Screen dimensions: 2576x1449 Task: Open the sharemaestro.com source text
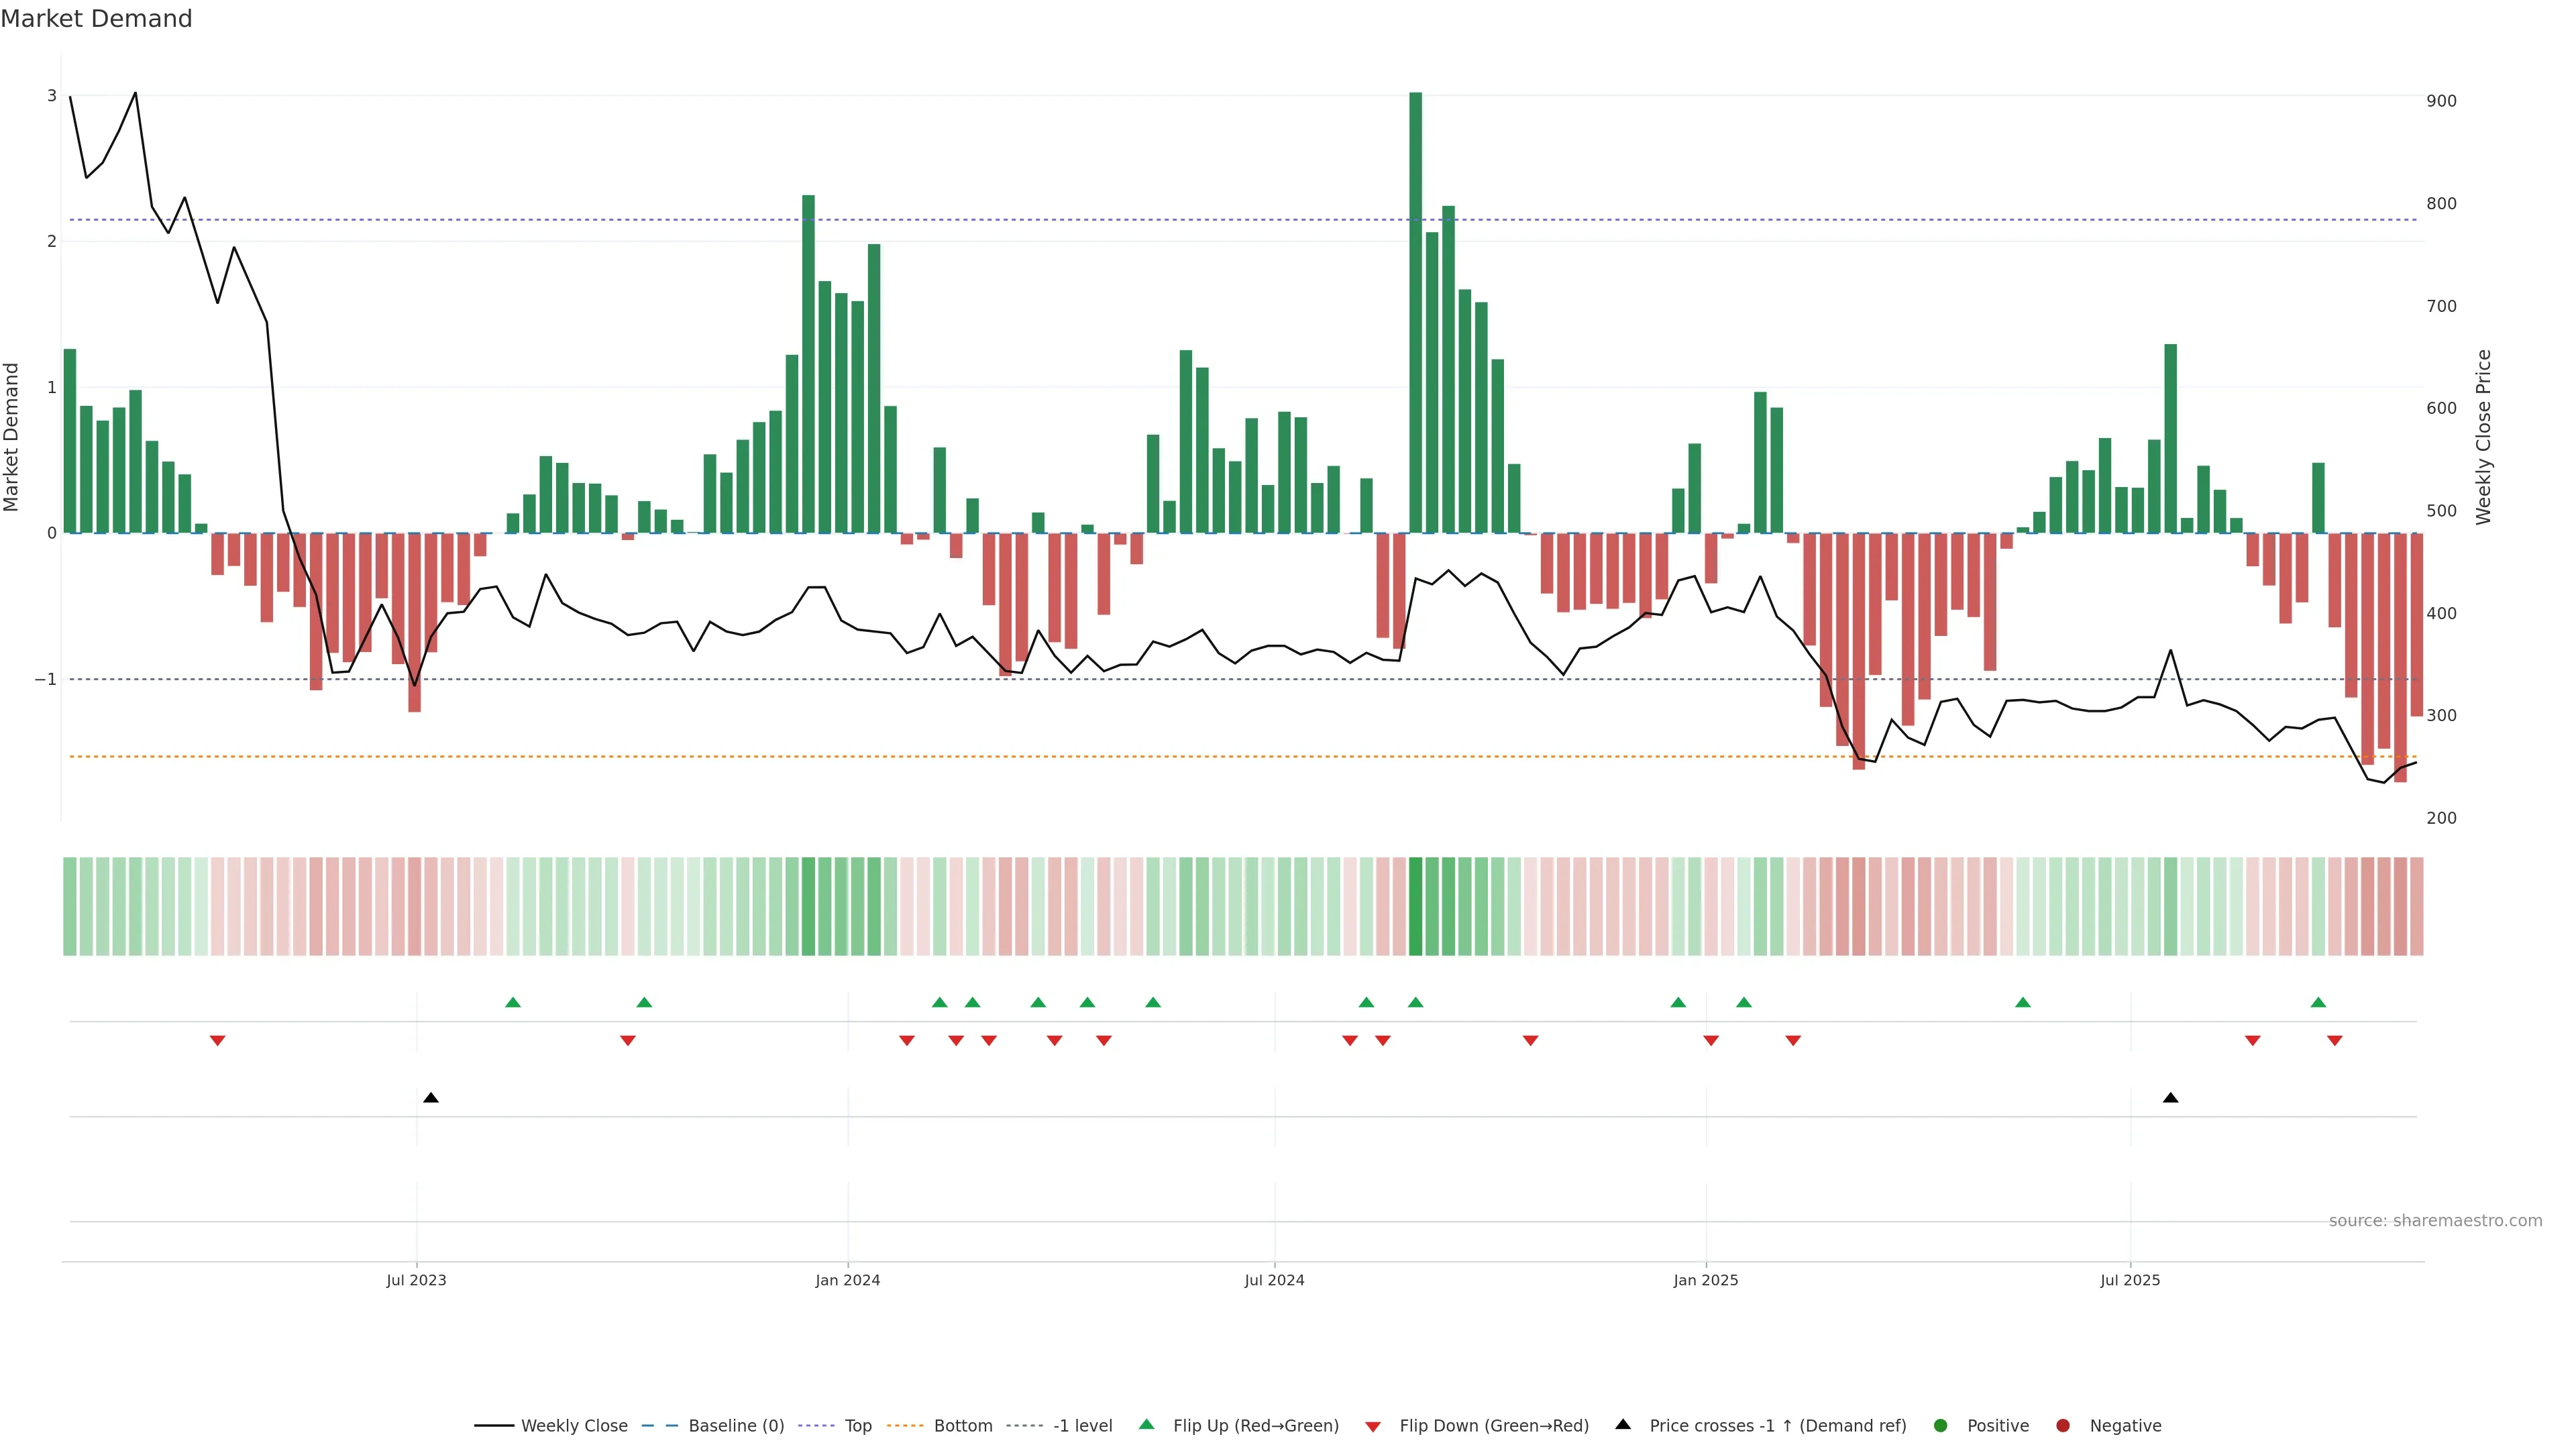pos(2435,1220)
